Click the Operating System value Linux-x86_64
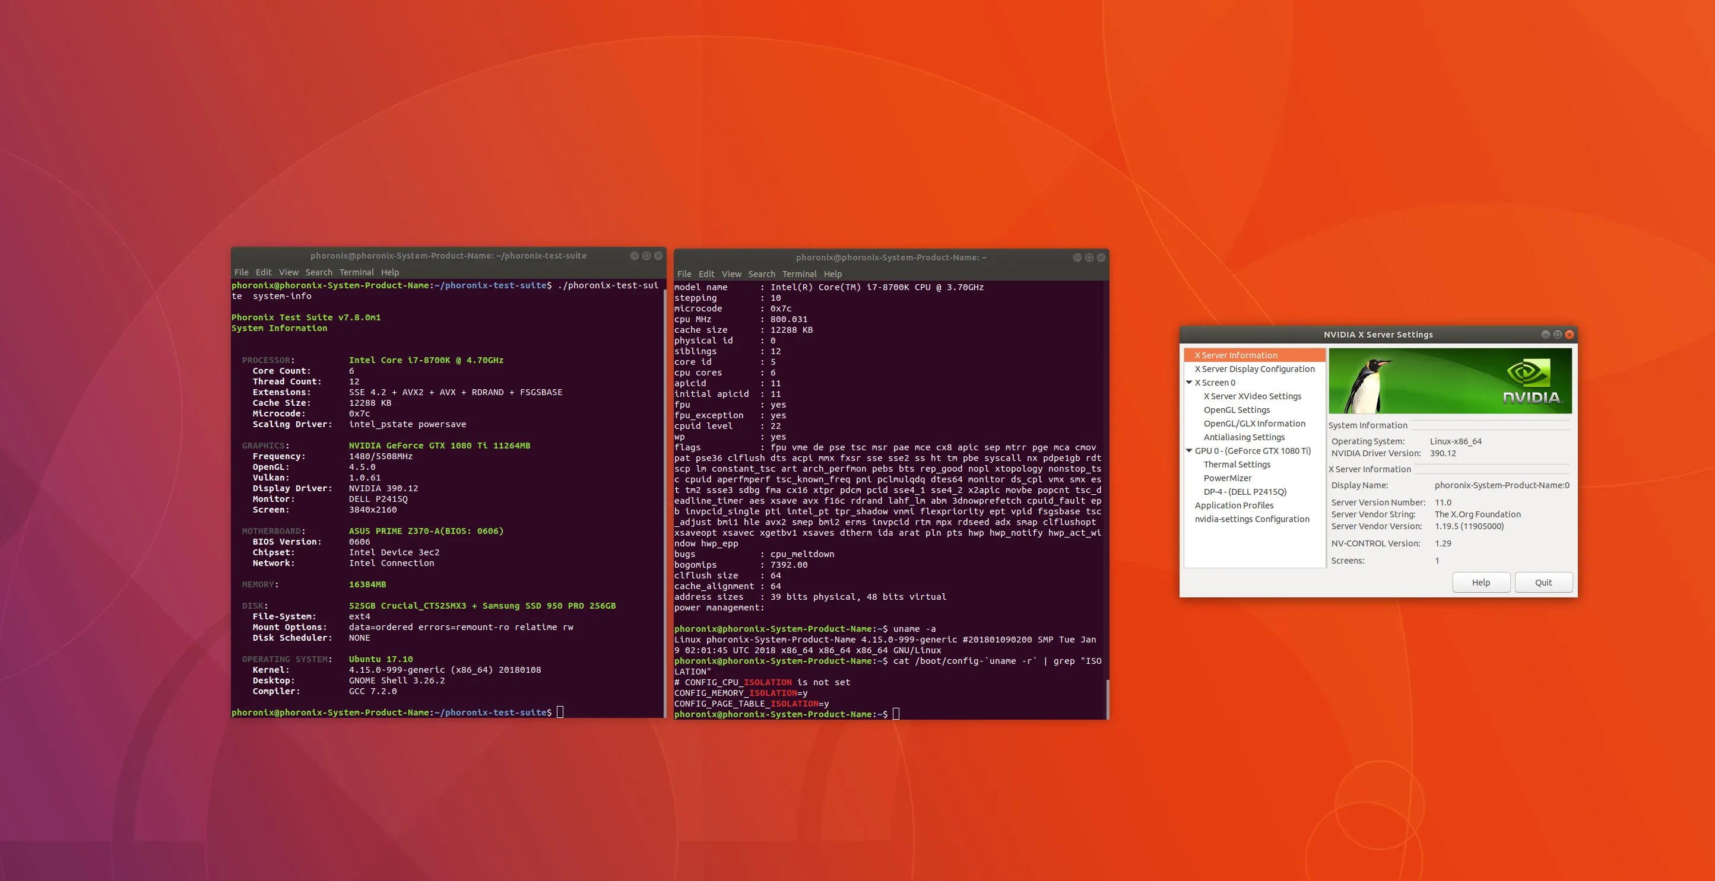This screenshot has width=1715, height=881. pos(1456,441)
